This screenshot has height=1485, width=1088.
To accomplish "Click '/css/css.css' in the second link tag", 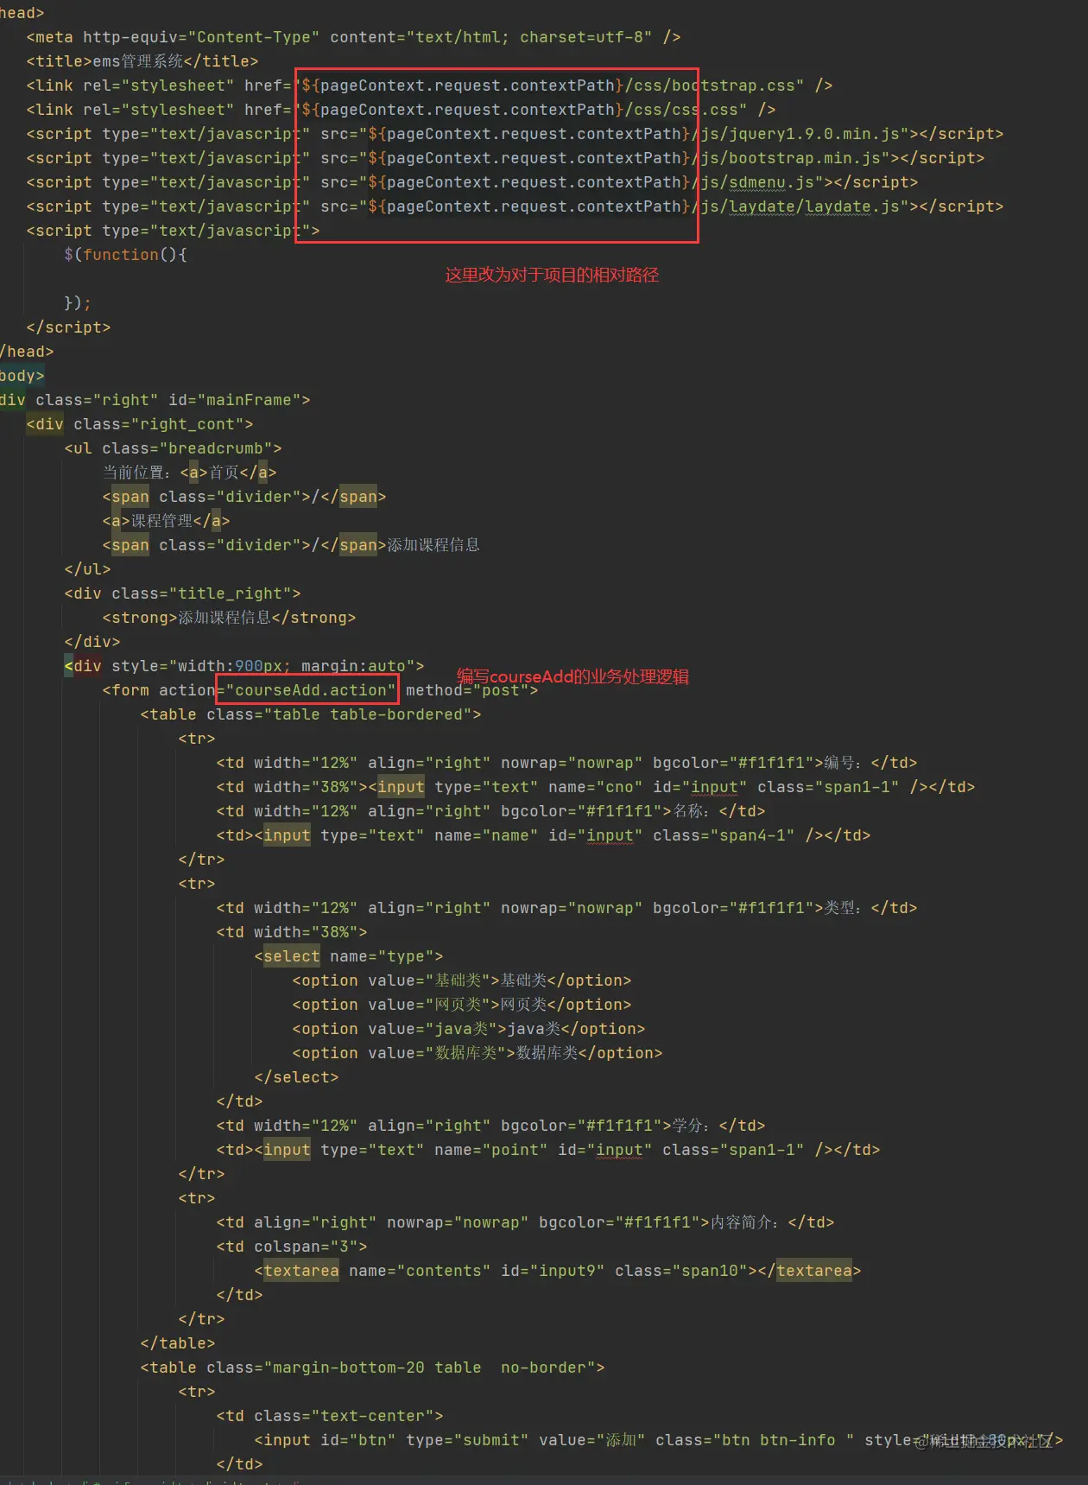I will [x=681, y=110].
